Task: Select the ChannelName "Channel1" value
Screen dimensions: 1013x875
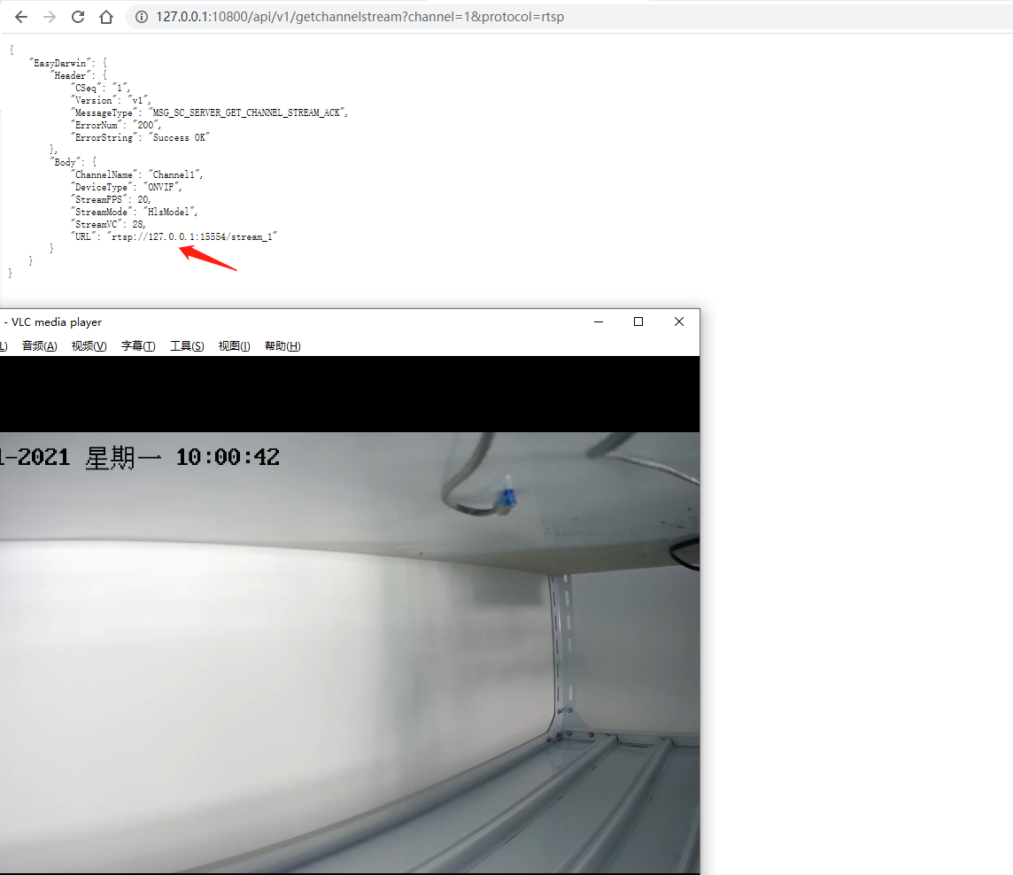Action: coord(175,175)
